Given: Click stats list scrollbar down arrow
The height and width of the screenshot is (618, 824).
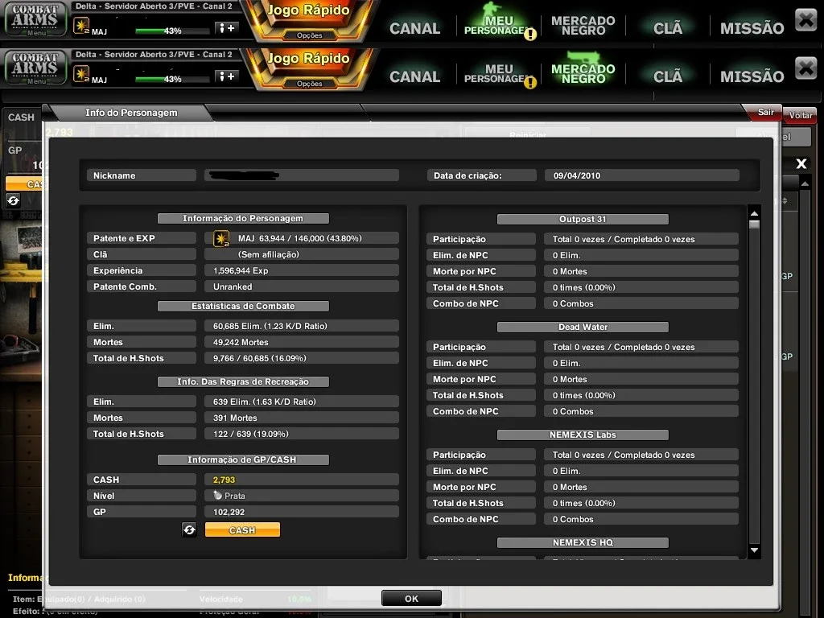Looking at the screenshot, I should (x=754, y=550).
